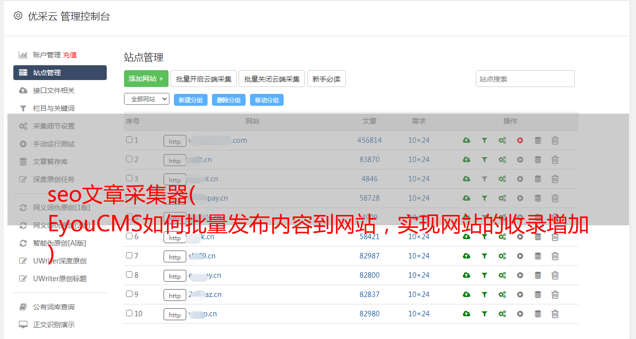Screen dimensions: 636x339
Task: Click cloud upload icon in row 8
Action: [466, 275]
